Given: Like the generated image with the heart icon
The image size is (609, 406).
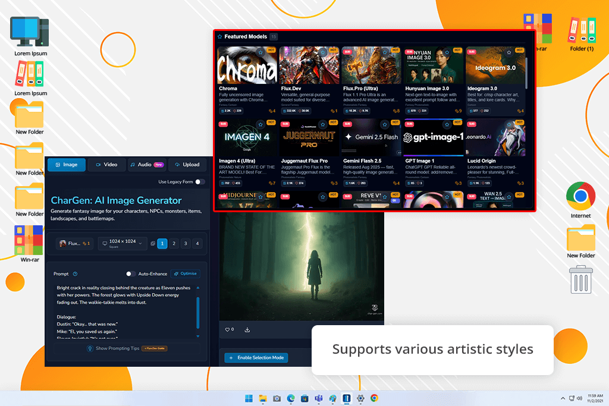Looking at the screenshot, I should click(227, 330).
